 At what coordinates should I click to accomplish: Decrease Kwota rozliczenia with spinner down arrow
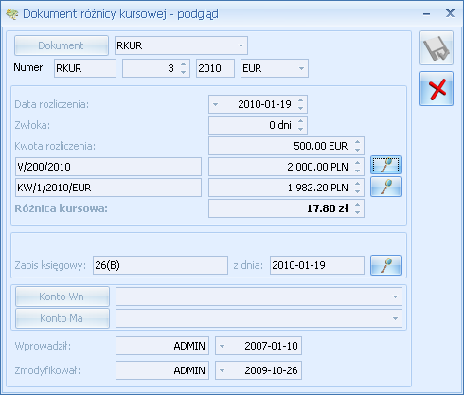pyautogui.click(x=357, y=150)
